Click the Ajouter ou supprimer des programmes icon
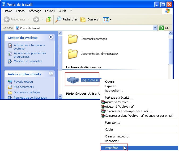 (10, 53)
